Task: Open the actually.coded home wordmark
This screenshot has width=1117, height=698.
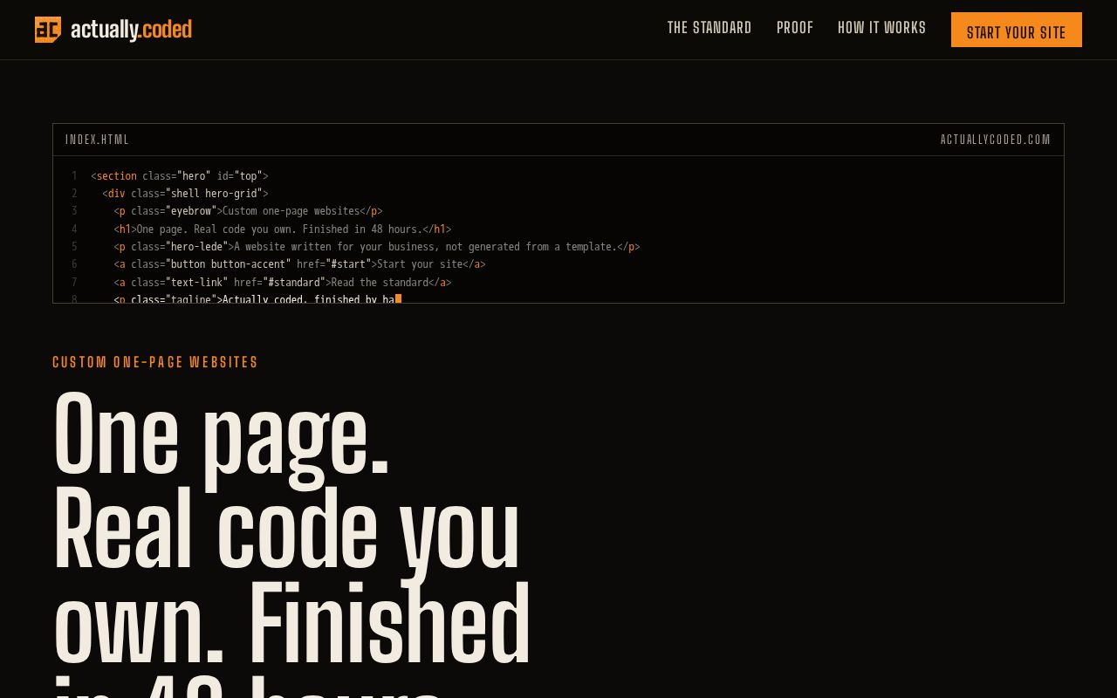Action: click(131, 30)
